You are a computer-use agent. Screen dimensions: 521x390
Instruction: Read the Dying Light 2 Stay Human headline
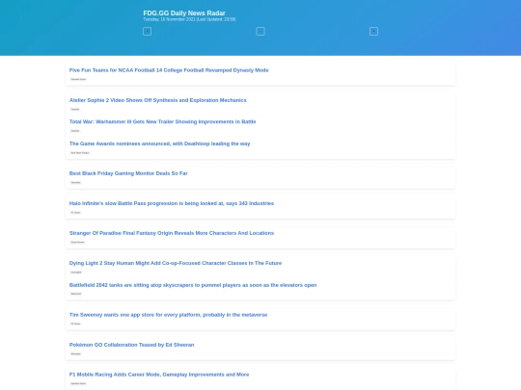(176, 263)
